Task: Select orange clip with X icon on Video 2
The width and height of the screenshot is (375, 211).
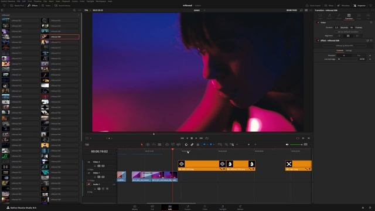Action: point(298,165)
